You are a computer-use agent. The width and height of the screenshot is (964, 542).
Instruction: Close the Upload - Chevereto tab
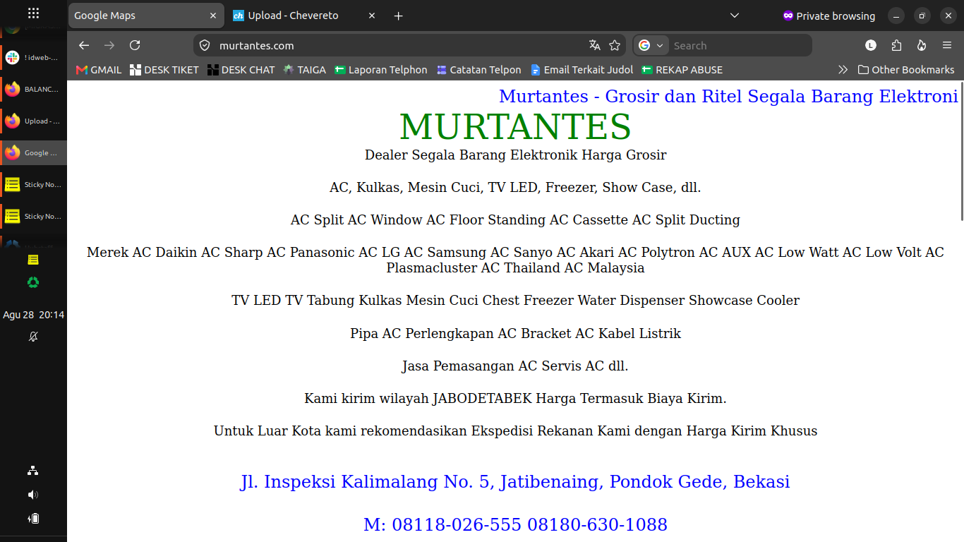click(372, 16)
